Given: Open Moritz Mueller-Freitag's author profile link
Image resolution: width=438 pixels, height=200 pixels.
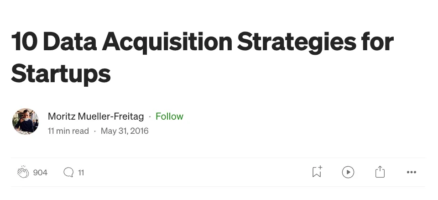Looking at the screenshot, I should pyautogui.click(x=96, y=116).
